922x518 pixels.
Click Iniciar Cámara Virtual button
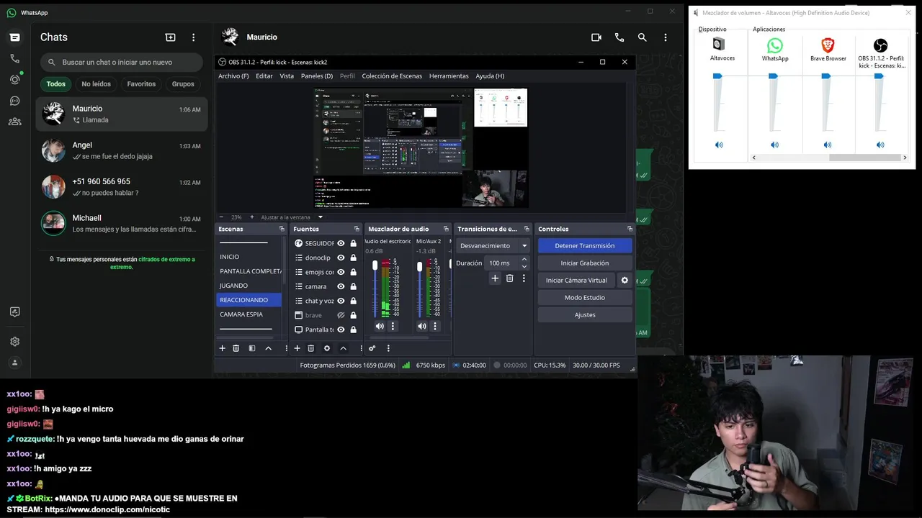pos(576,280)
